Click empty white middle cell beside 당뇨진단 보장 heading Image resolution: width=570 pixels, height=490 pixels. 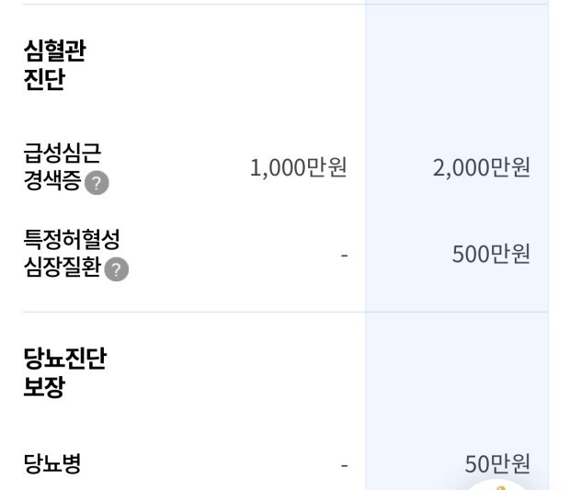276,372
